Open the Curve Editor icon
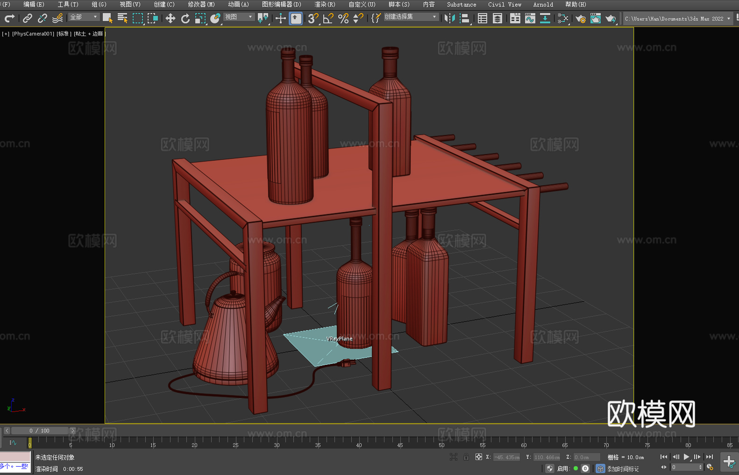Image resolution: width=739 pixels, height=475 pixels. point(530,18)
